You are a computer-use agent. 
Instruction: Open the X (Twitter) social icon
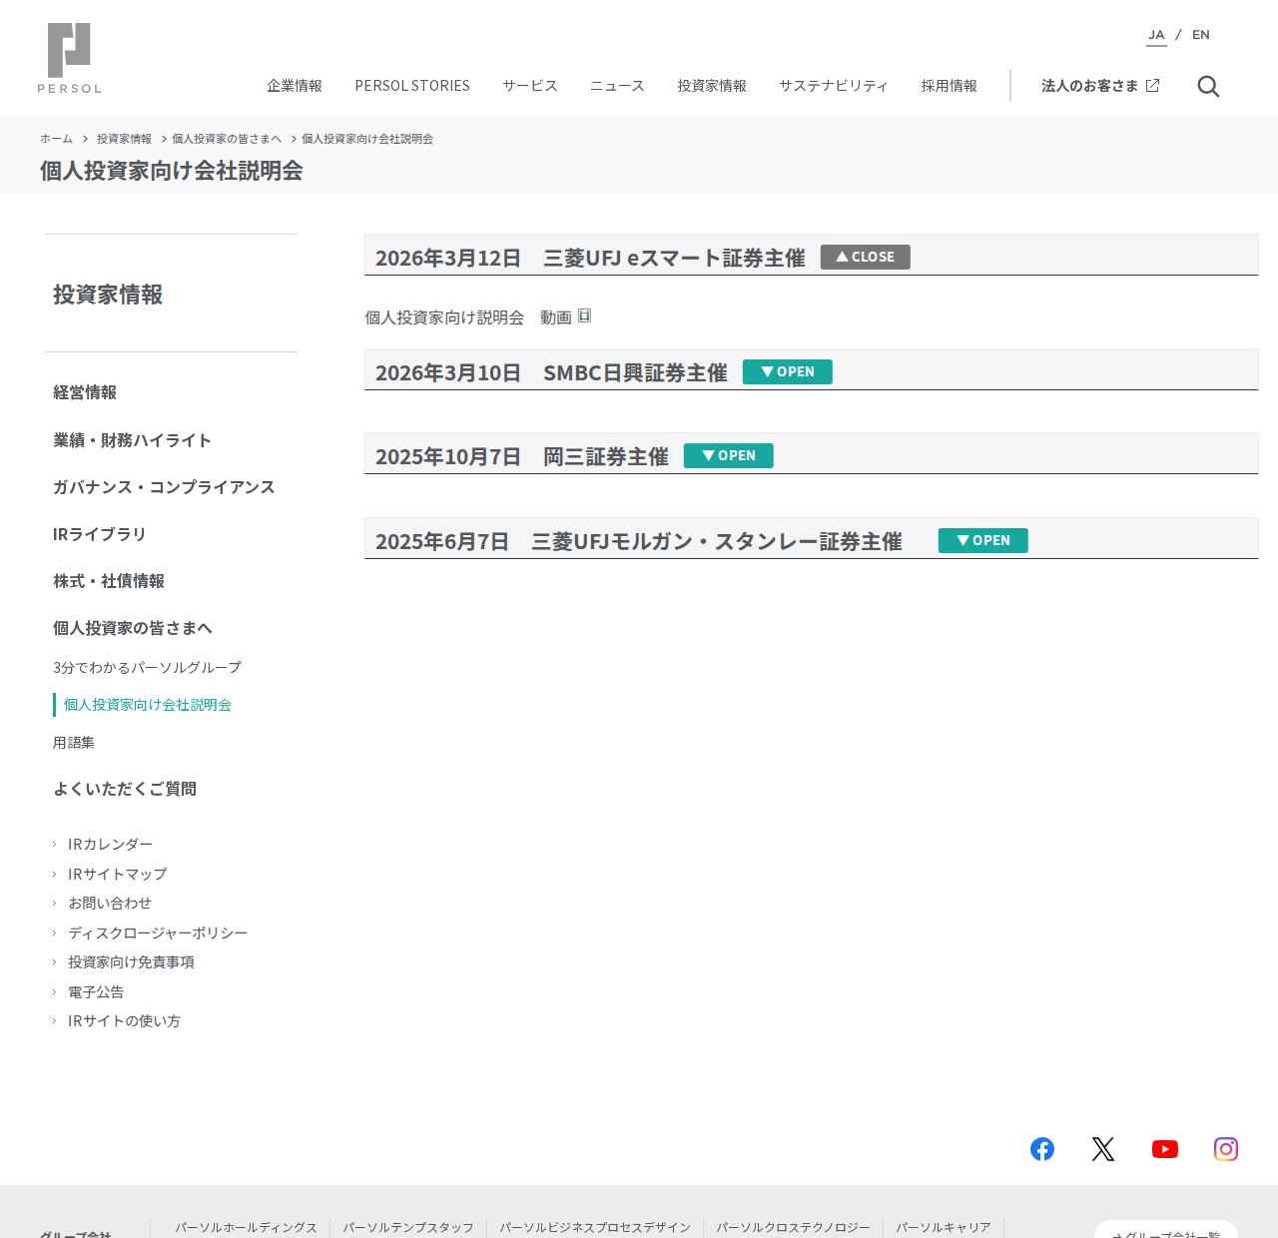[x=1103, y=1149]
